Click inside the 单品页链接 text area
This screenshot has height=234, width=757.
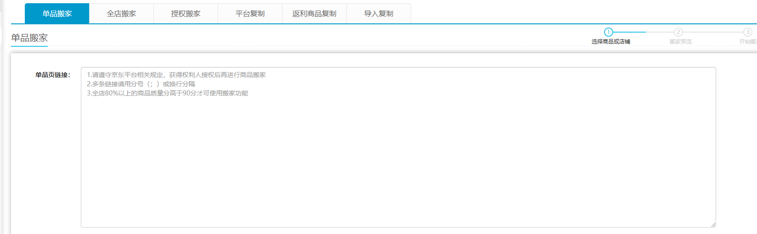(398, 147)
